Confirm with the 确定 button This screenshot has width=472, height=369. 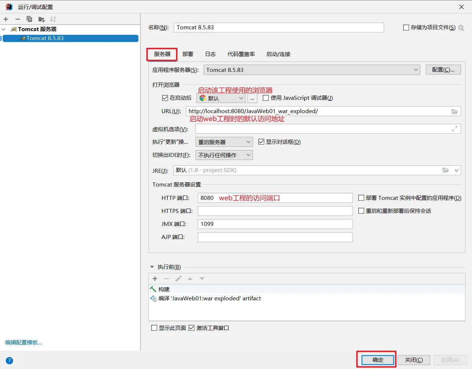tap(378, 360)
